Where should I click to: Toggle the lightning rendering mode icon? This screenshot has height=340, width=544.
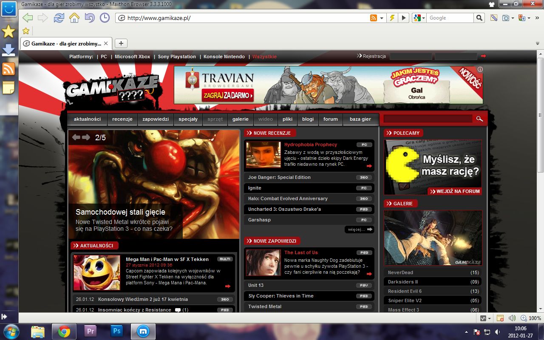(392, 18)
